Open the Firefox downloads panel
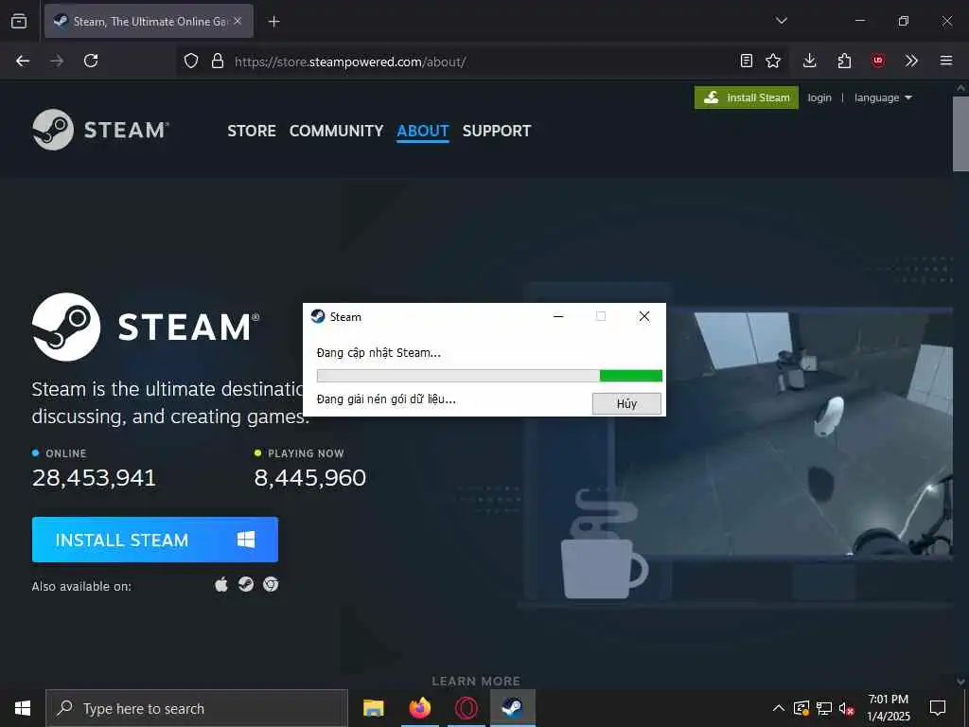This screenshot has height=727, width=969. 810,61
